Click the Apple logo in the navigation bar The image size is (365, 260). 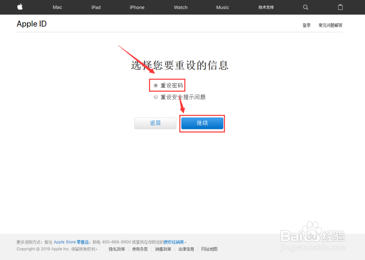[20, 7]
